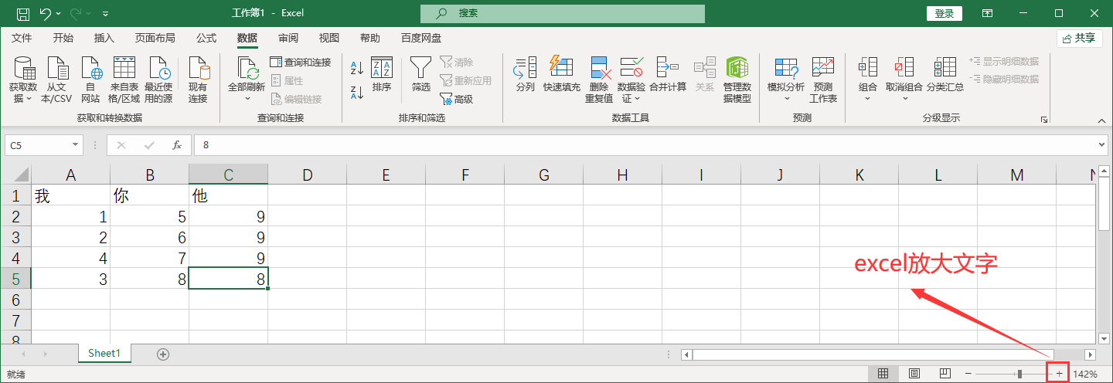1113x383 pixels.
Task: Switch to Page Layout view in status bar
Action: (x=914, y=374)
